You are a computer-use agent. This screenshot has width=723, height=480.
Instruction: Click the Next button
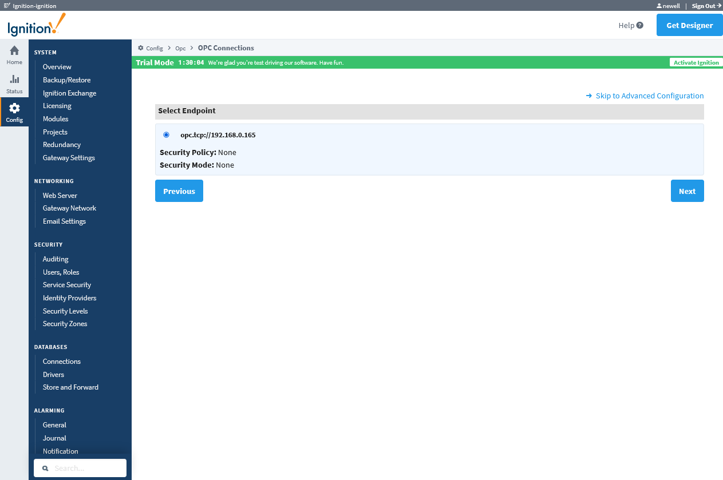[x=687, y=191]
